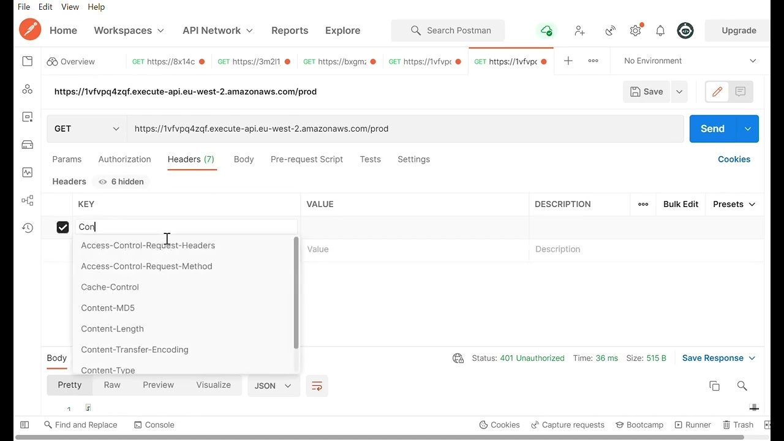The width and height of the screenshot is (784, 441).
Task: Open APIs in the sidebar
Action: click(x=28, y=89)
